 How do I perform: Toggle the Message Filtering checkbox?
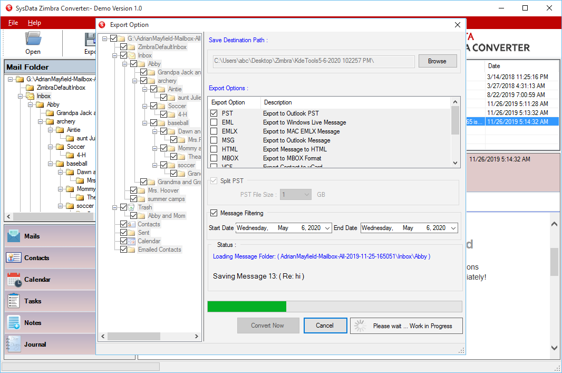pos(214,213)
